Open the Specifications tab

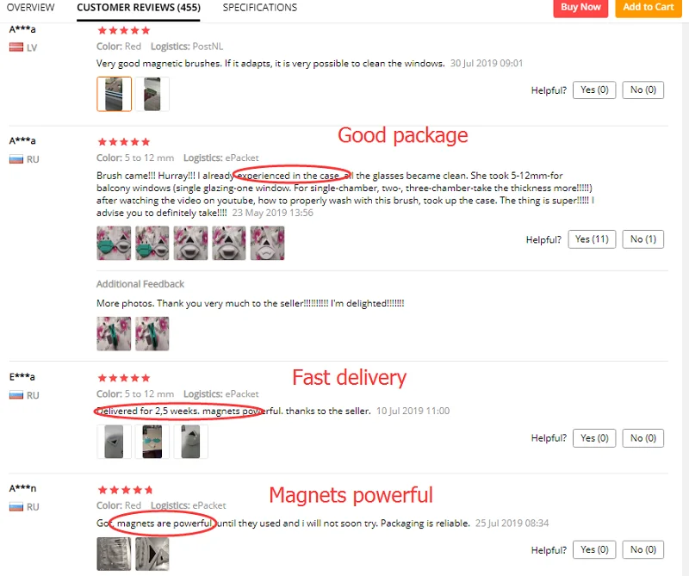[x=260, y=8]
